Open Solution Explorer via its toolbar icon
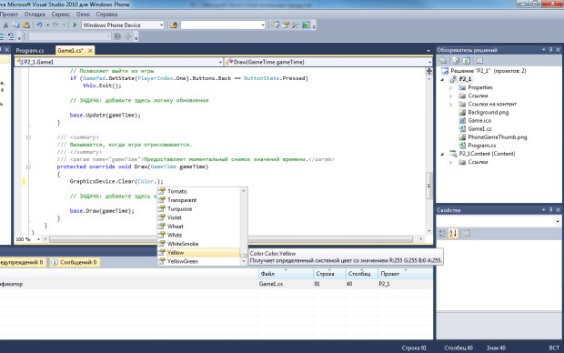Viewport: 564px width, 353px height. (275, 25)
